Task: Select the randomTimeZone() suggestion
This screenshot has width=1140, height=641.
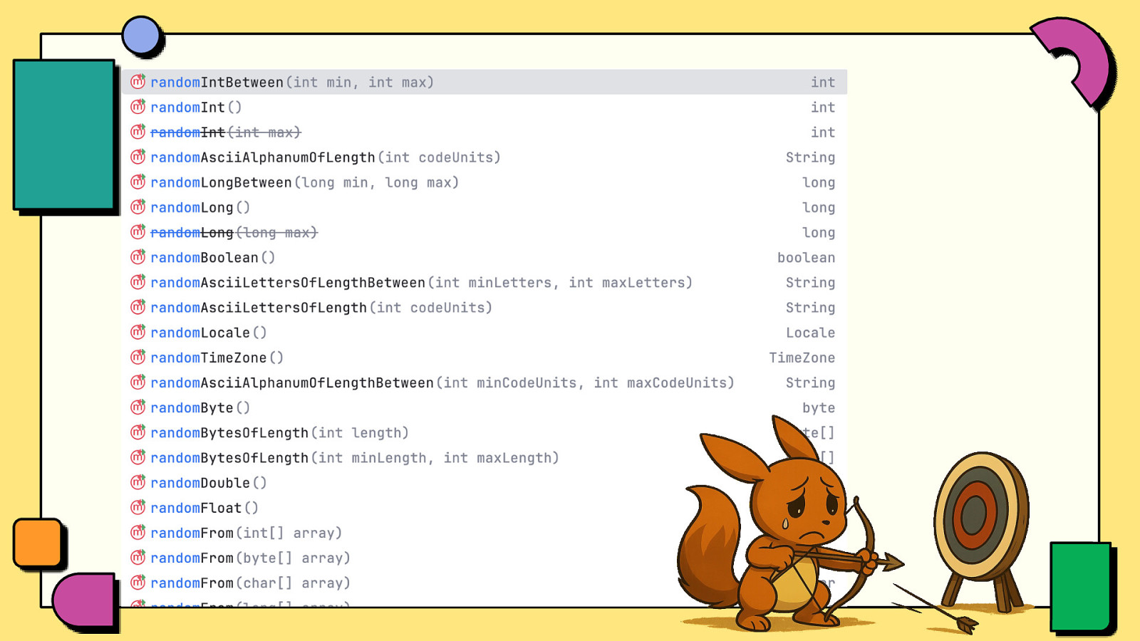Action: pos(484,358)
